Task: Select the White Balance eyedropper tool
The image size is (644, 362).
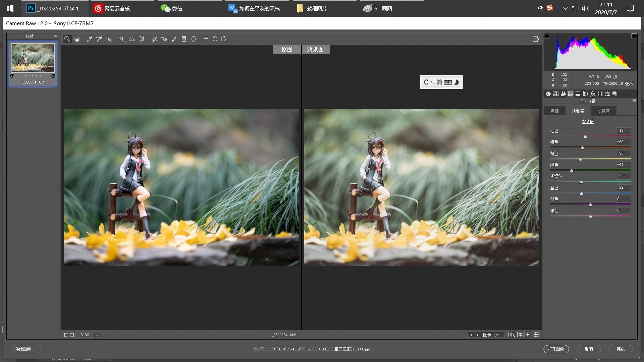Action: 89,39
